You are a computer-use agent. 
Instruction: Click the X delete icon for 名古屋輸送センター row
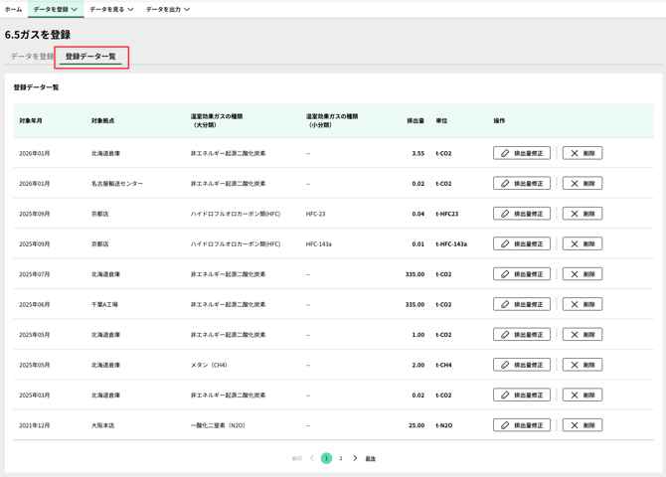click(575, 184)
